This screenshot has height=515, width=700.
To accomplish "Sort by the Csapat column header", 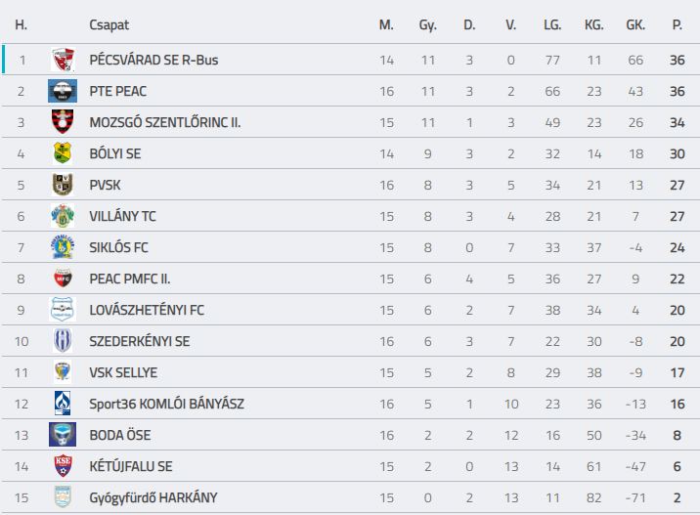I will pos(109,25).
